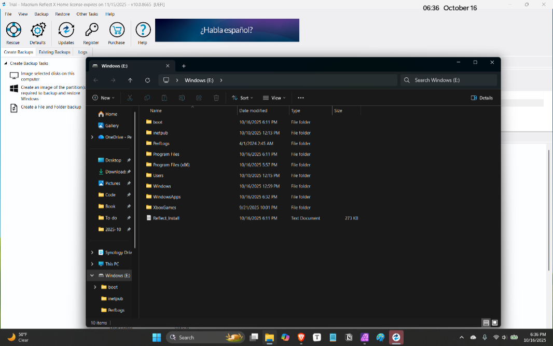Open the New item dropdown
Image resolution: width=553 pixels, height=346 pixels.
click(x=104, y=98)
